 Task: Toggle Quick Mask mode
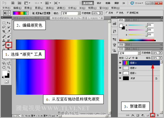(x=7, y=82)
